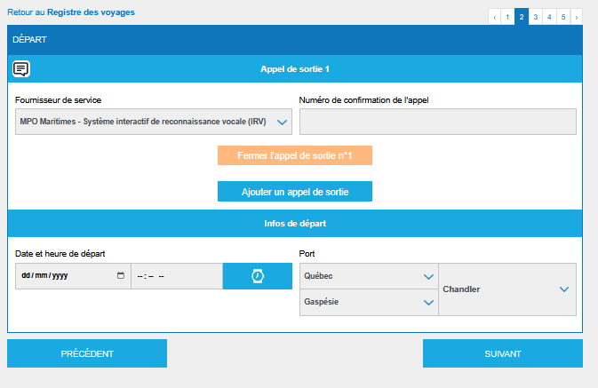Jump to page 5 in pagination
This screenshot has height=388, width=598.
click(x=563, y=16)
